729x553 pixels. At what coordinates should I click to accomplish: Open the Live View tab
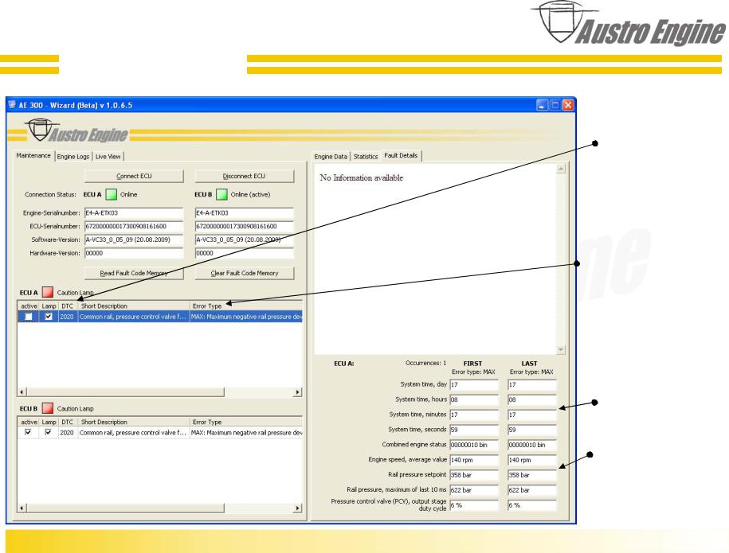pos(108,157)
